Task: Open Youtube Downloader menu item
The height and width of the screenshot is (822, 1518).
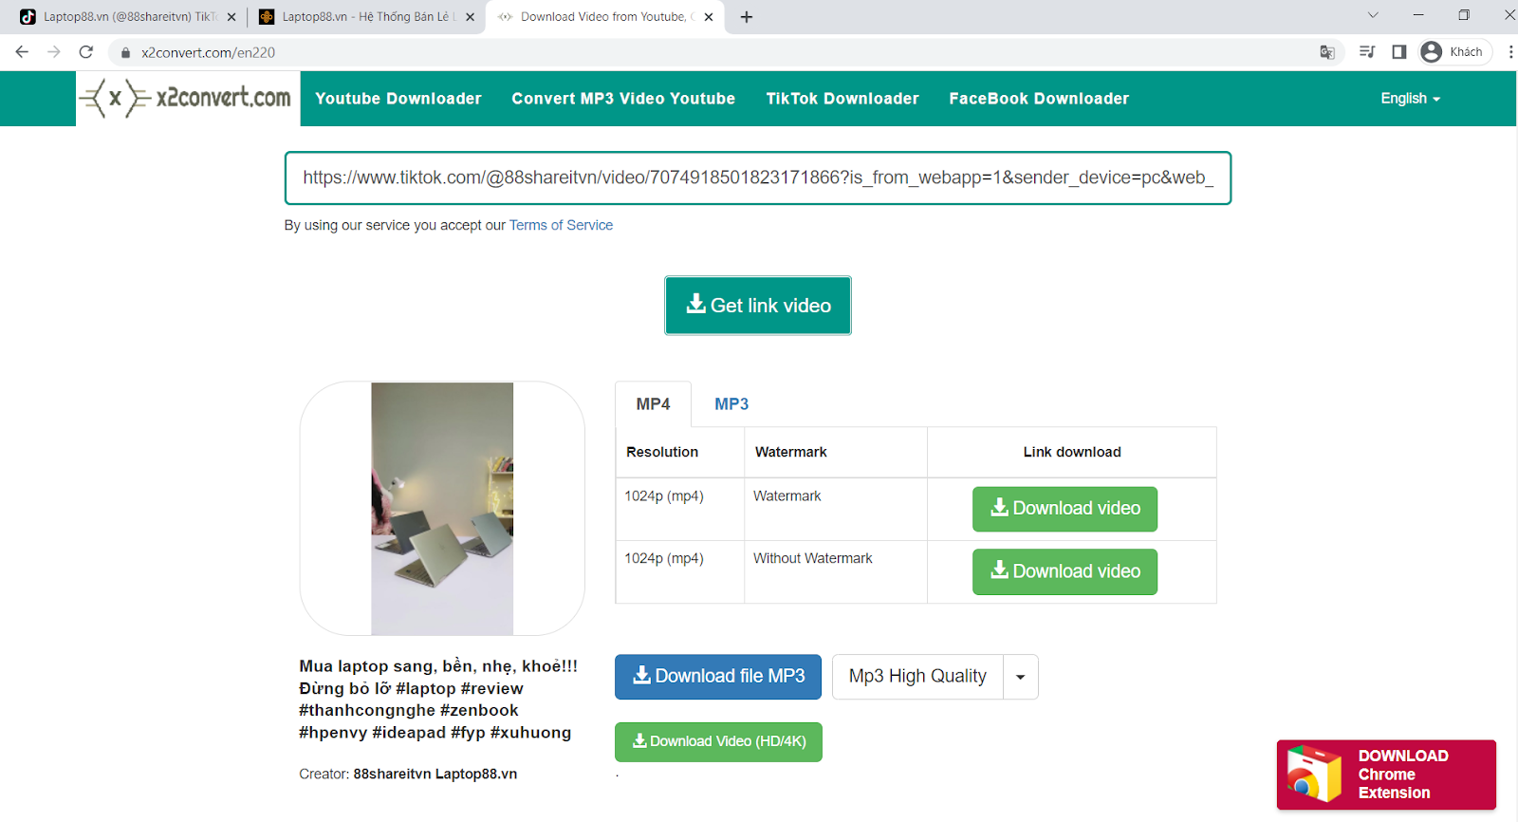Action: [398, 99]
